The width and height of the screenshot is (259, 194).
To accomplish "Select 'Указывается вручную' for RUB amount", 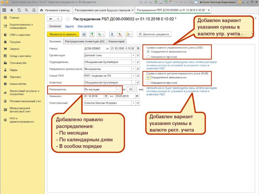I will tap(148, 83).
